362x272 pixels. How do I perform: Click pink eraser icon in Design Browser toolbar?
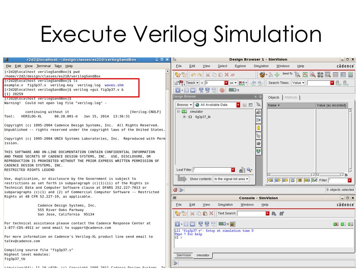(x=233, y=75)
